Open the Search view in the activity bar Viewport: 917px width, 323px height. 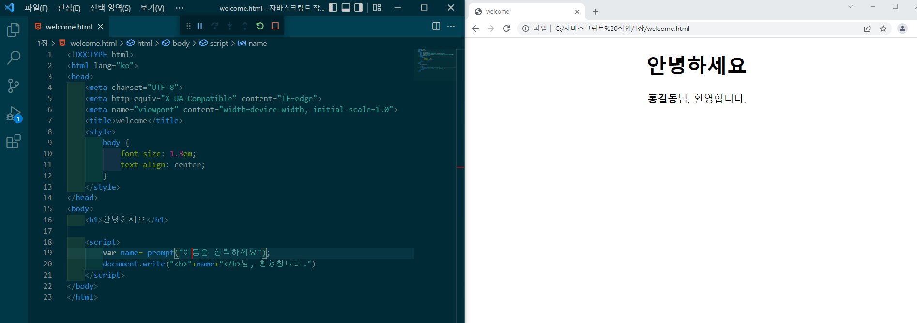[14, 58]
